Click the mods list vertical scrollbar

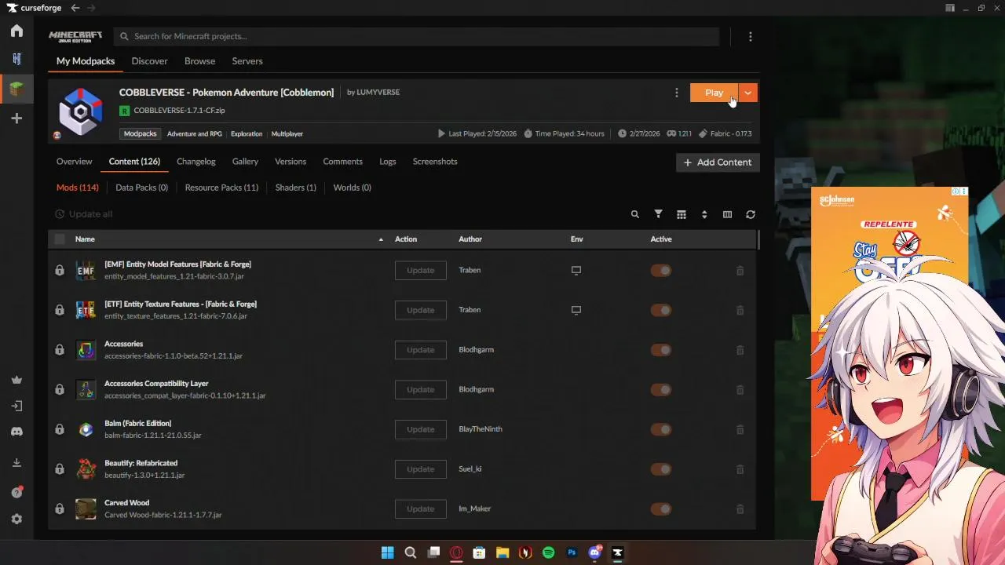(758, 240)
